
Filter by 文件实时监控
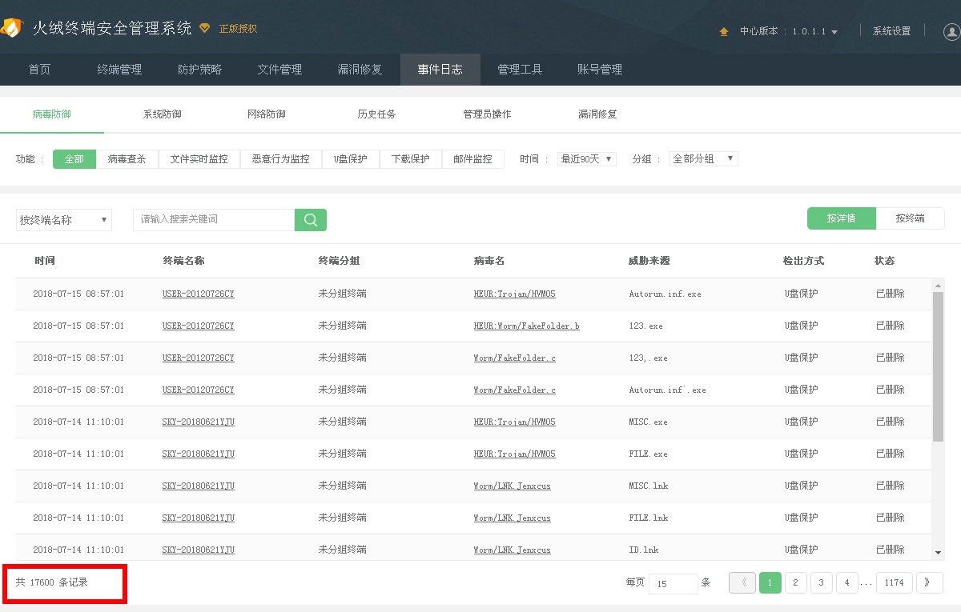tap(199, 159)
